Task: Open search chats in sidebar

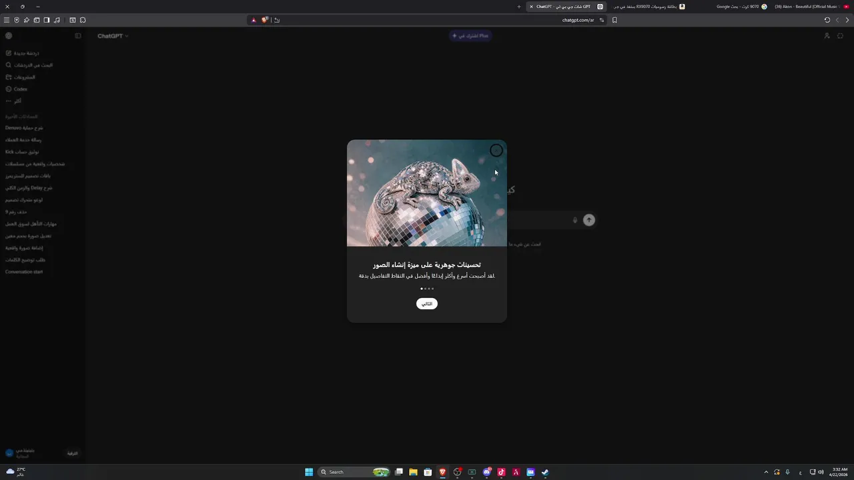Action: (41, 65)
